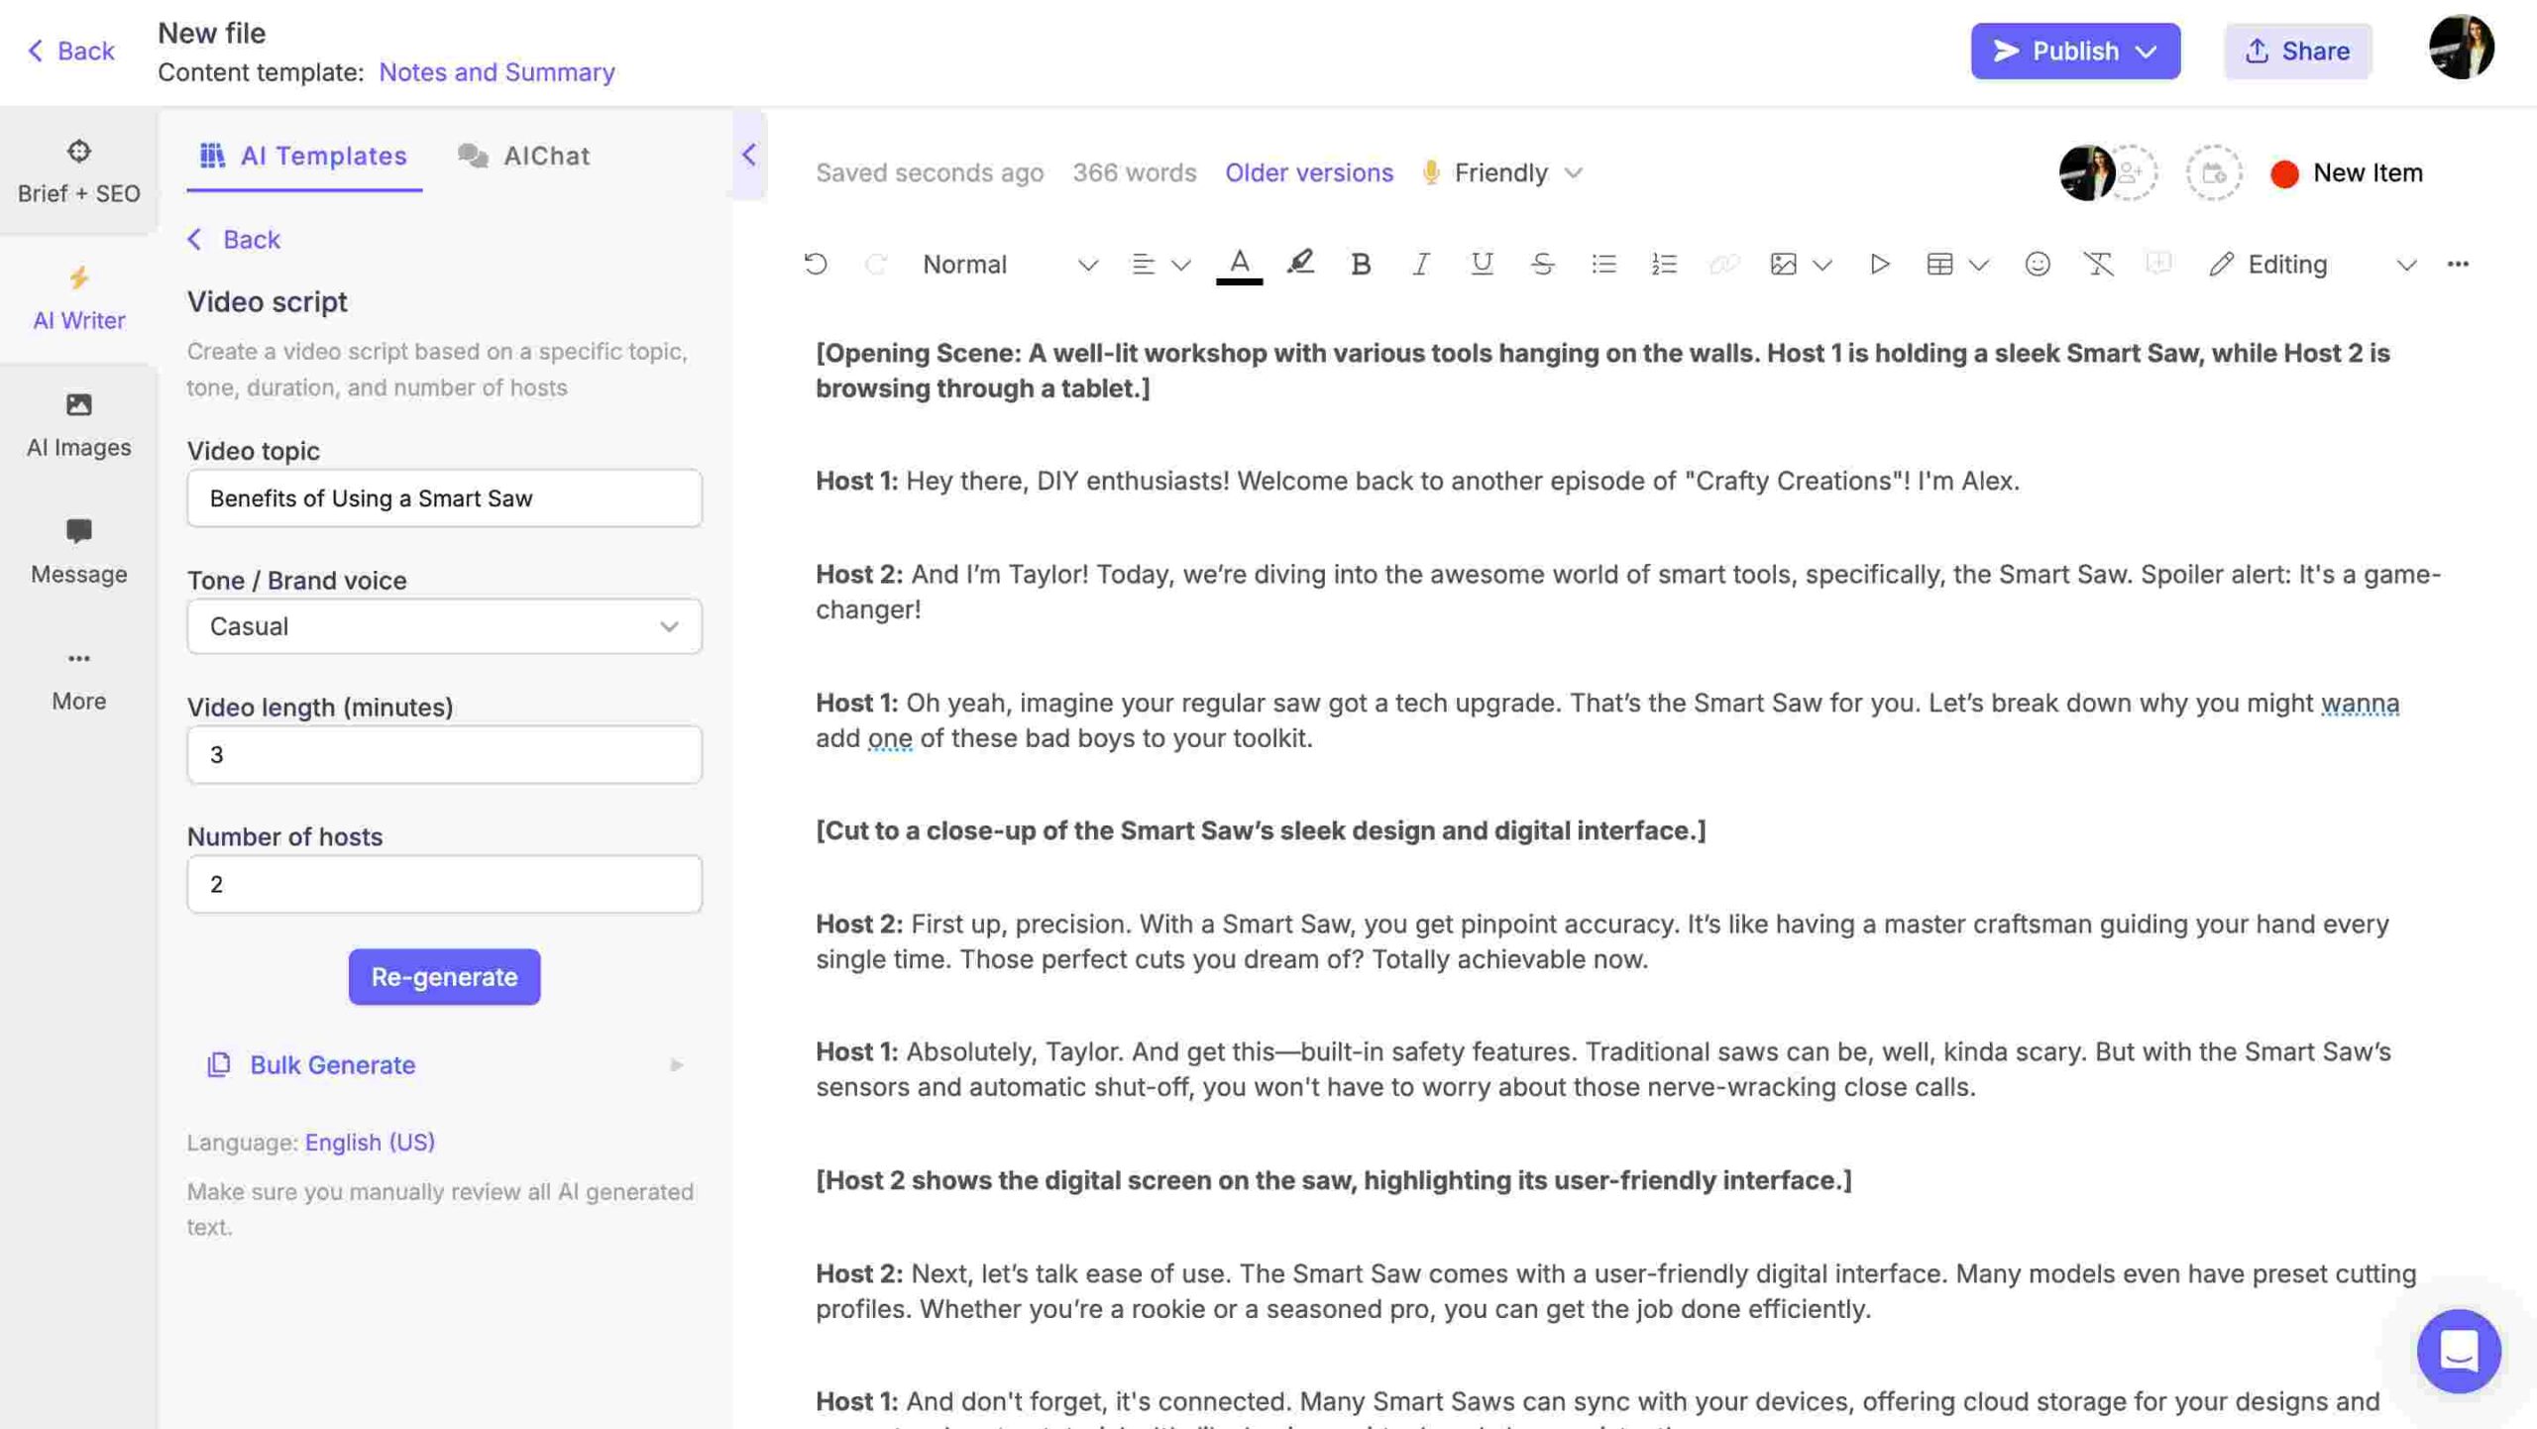Toggle the unordered list formatting
The width and height of the screenshot is (2537, 1429).
1603,265
